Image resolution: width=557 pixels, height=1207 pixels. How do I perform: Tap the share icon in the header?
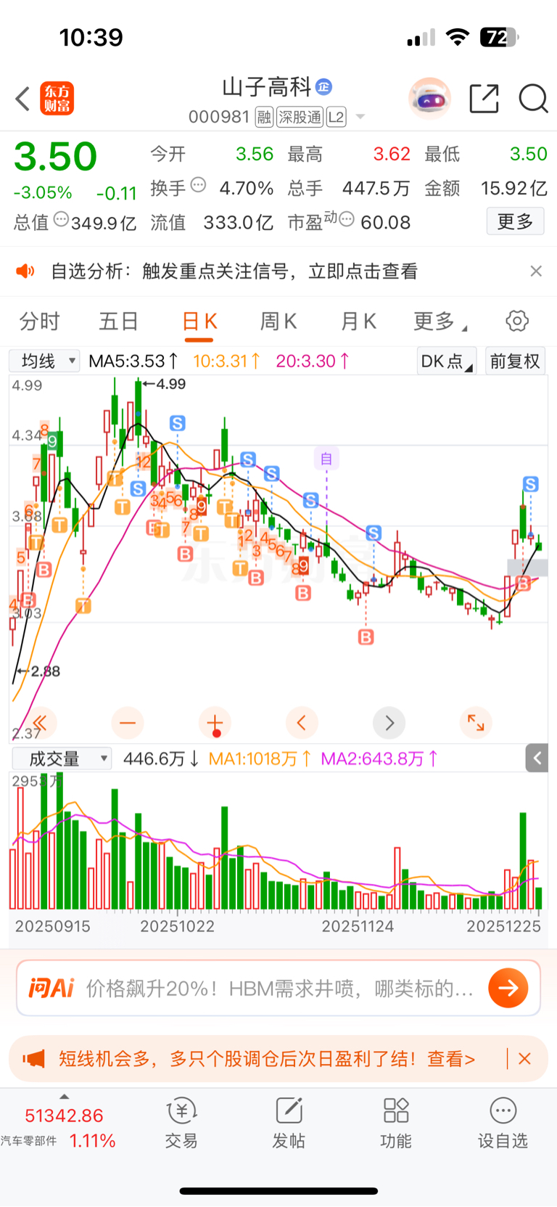click(x=484, y=99)
